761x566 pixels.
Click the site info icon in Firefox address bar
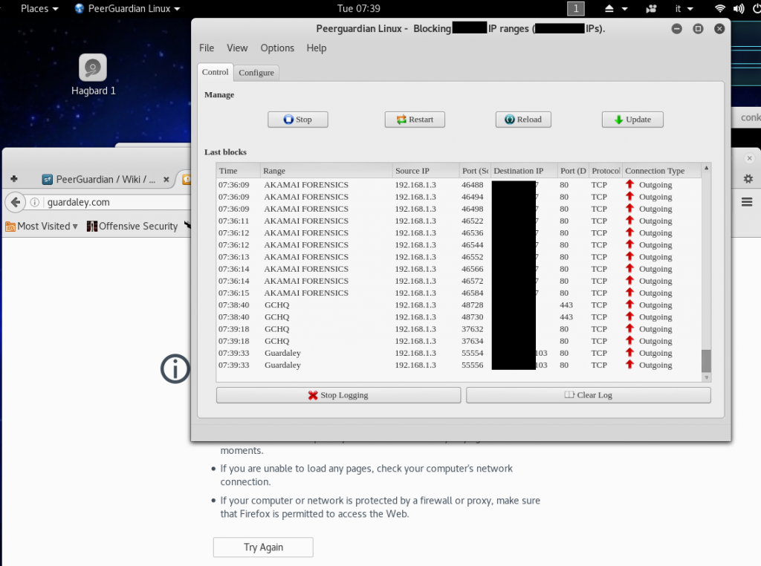pyautogui.click(x=34, y=202)
